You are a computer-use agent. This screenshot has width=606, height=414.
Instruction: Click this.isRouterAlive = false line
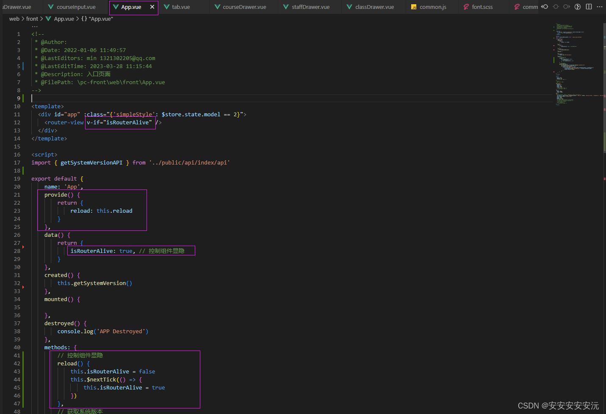[x=113, y=371]
